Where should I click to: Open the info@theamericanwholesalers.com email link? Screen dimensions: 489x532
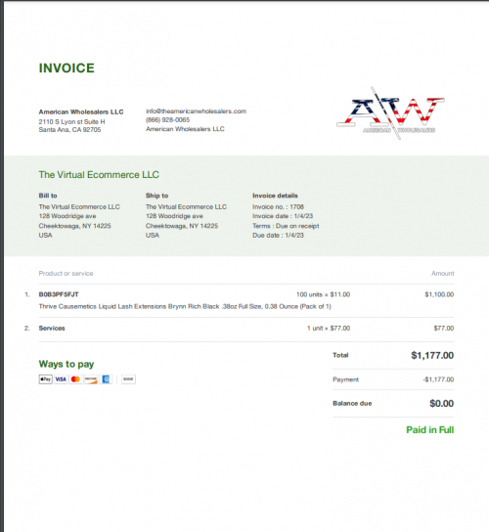[x=197, y=111]
